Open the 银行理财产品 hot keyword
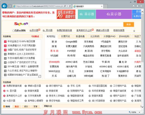145x115 pixels. click(56, 86)
